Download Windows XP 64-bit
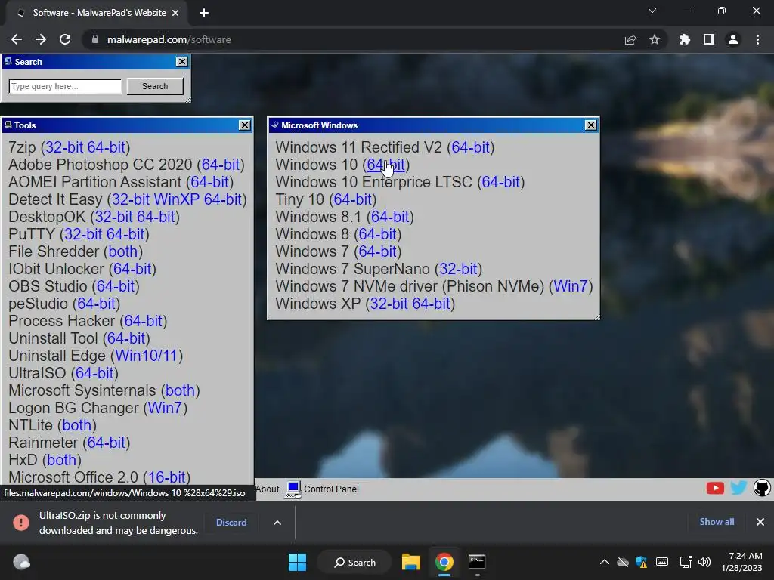Viewport: 774px width, 580px height. (x=432, y=304)
